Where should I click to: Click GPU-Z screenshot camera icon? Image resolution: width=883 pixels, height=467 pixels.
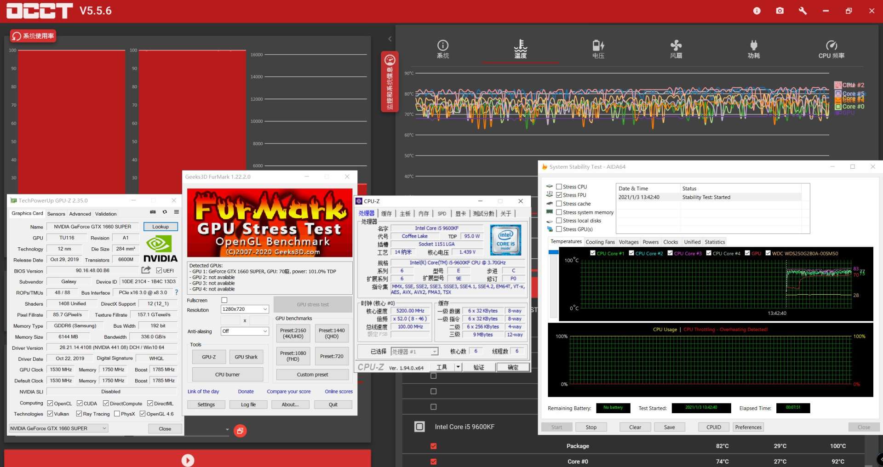(153, 212)
